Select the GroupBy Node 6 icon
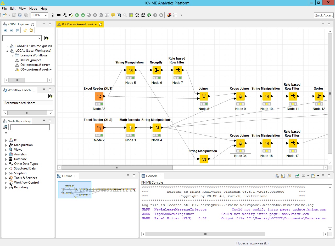Viewport: 335px width, 246px height. 157,70
